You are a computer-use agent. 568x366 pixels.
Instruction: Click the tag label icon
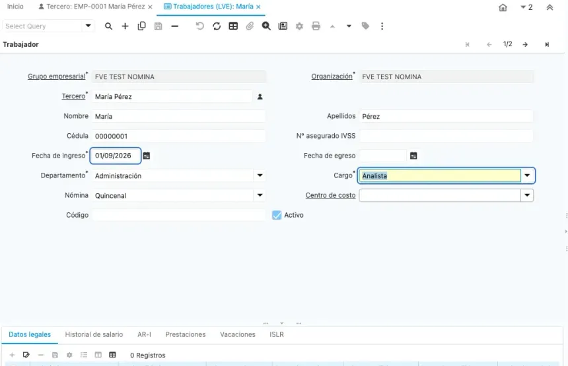tap(365, 26)
